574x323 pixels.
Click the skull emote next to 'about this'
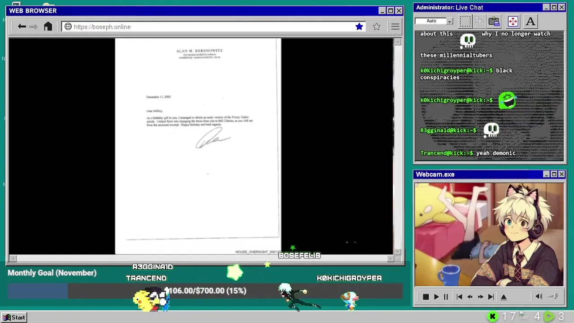click(468, 41)
